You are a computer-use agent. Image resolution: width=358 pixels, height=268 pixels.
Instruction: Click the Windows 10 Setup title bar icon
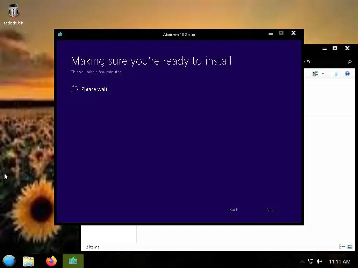click(x=60, y=34)
